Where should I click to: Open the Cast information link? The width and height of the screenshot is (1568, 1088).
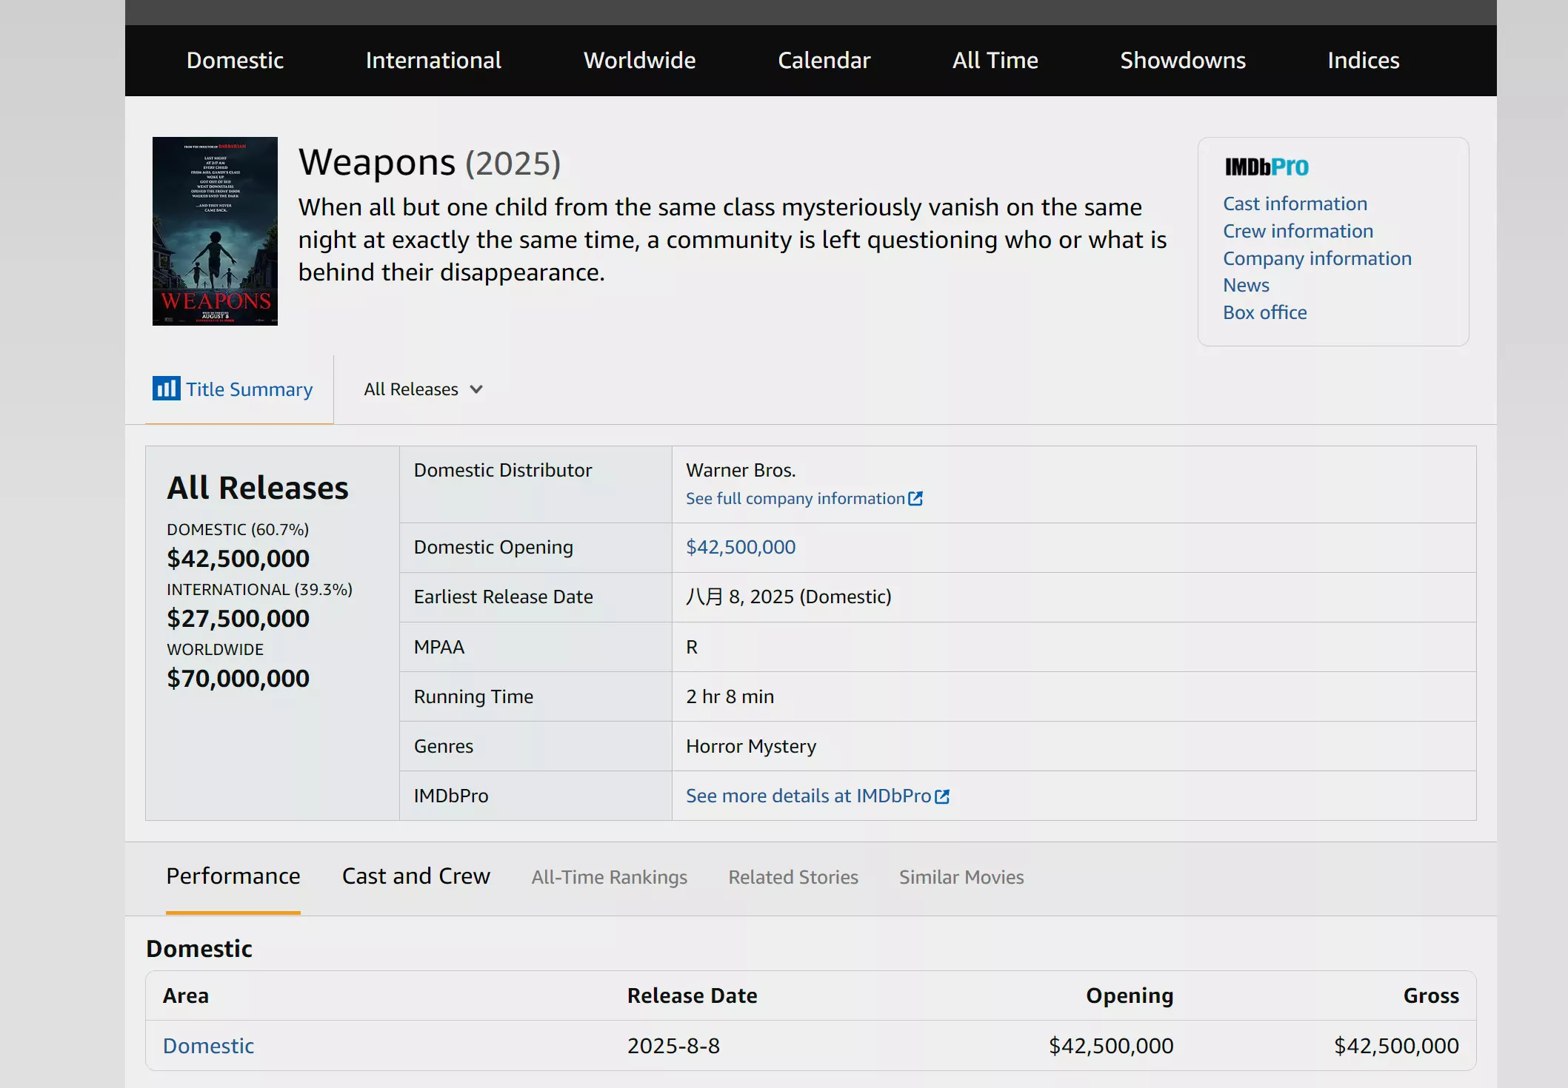point(1295,204)
